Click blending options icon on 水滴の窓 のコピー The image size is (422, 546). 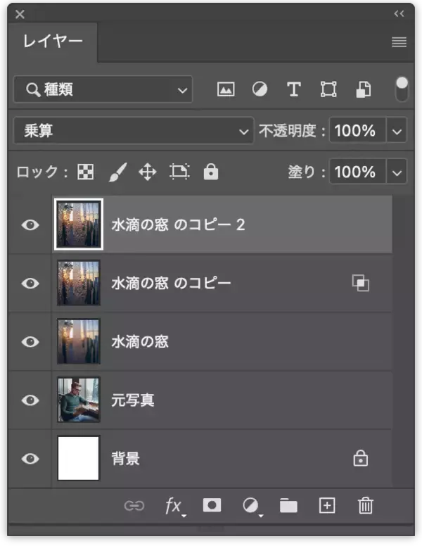[x=360, y=283]
